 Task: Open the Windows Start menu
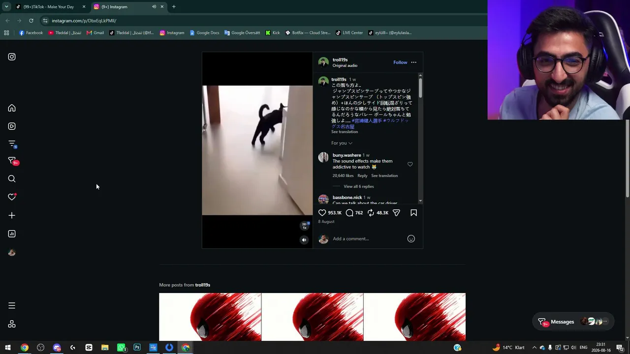(8, 348)
